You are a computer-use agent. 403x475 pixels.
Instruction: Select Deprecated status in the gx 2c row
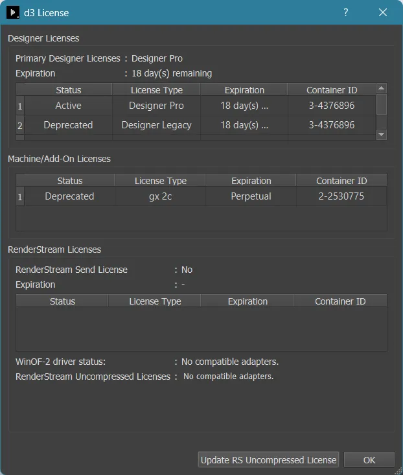pos(69,196)
